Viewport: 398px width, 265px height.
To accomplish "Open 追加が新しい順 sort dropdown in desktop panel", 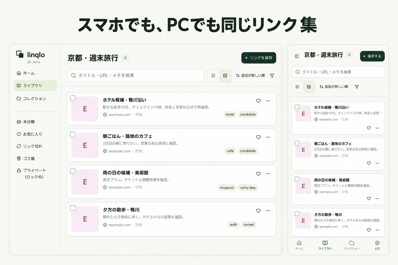I will point(250,76).
